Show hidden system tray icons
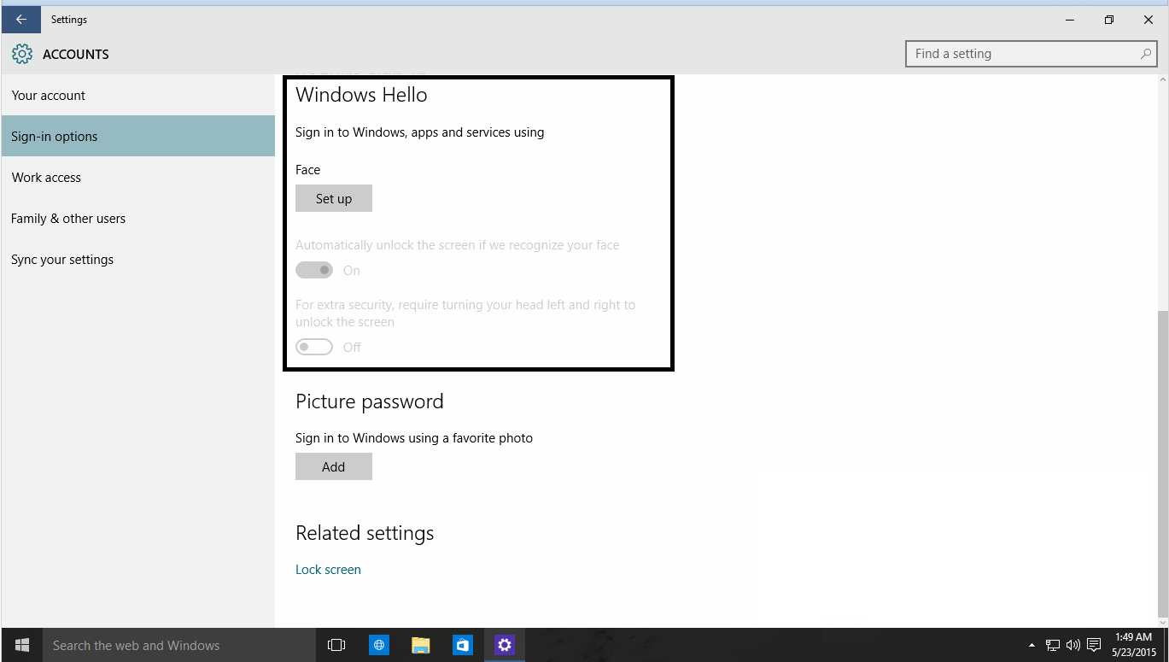This screenshot has height=662, width=1169. [x=1032, y=645]
